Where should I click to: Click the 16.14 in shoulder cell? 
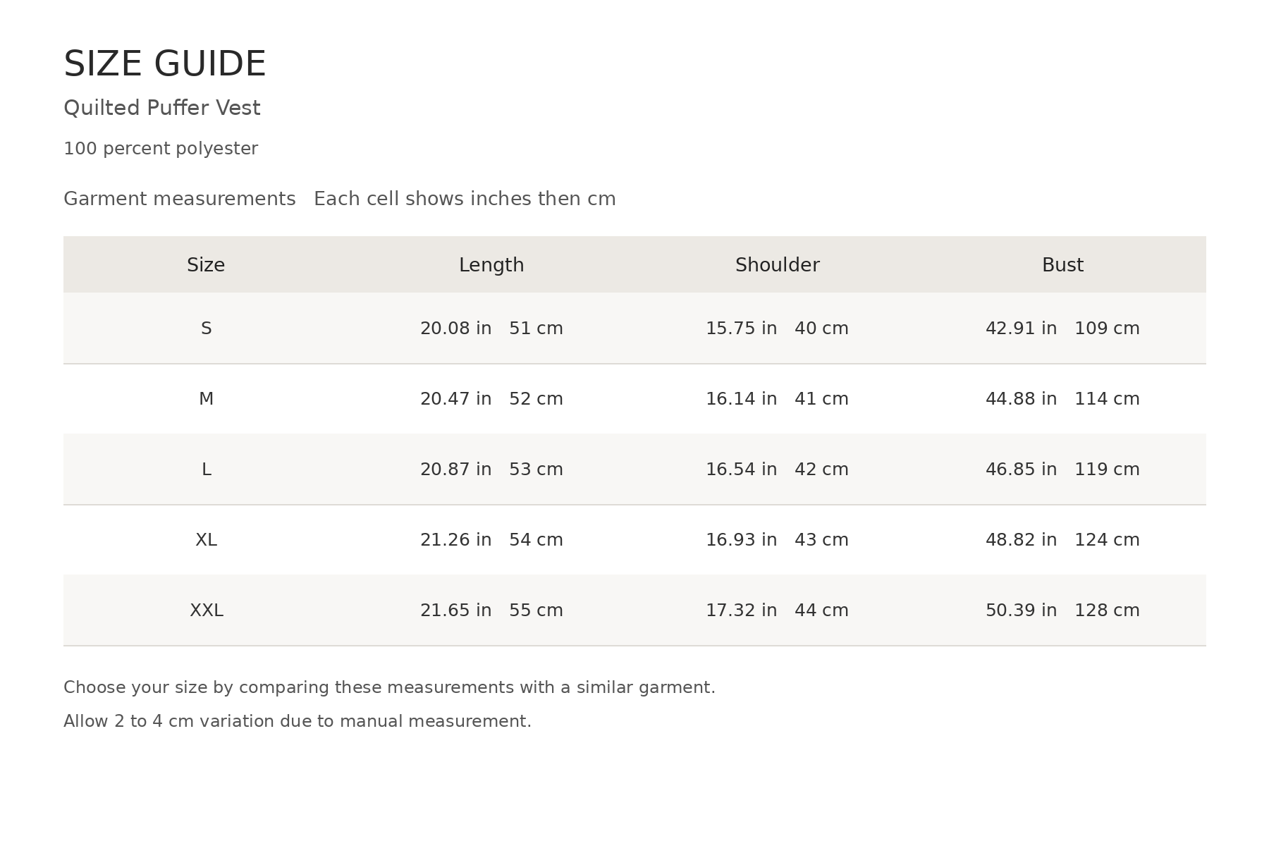(777, 399)
